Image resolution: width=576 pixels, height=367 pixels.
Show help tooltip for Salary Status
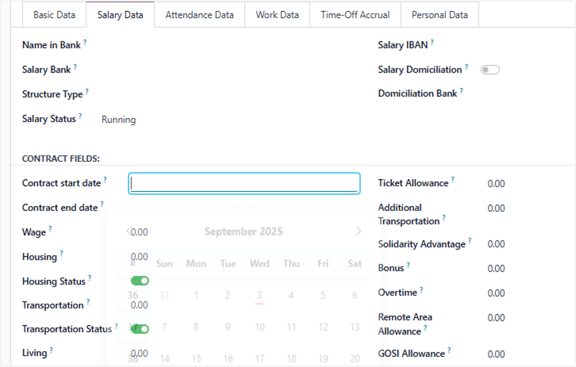coord(80,116)
